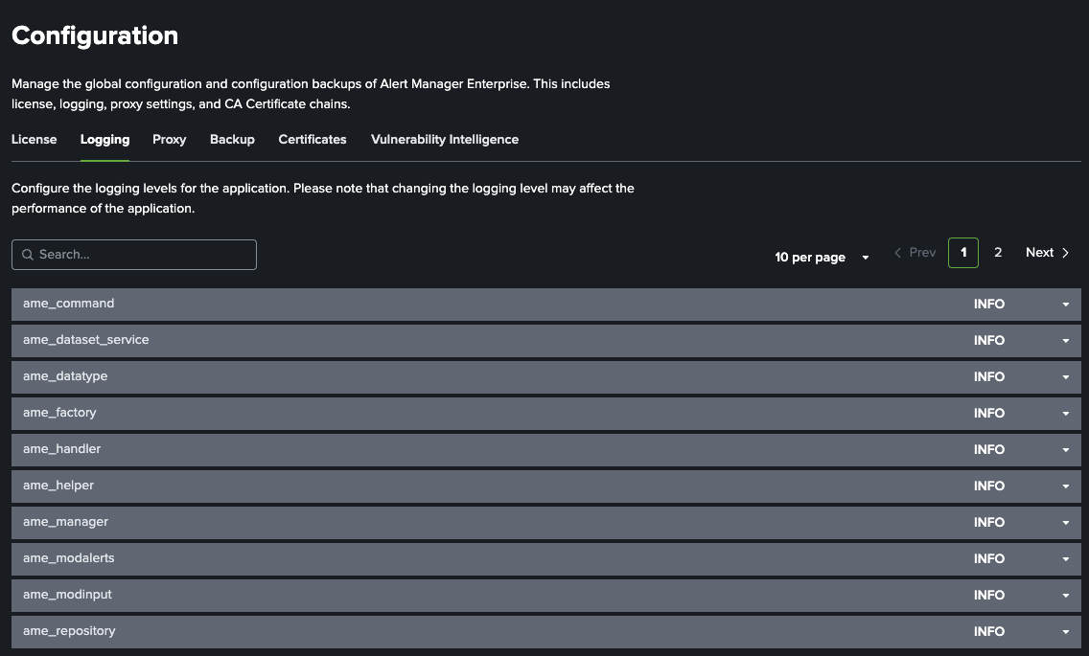
Task: Click the Next pagination button
Action: 1039,252
